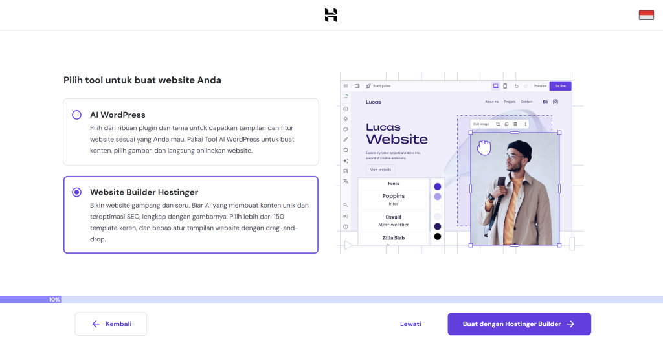Click the Hostinger logo at top
Image resolution: width=663 pixels, height=341 pixels.
pos(331,16)
